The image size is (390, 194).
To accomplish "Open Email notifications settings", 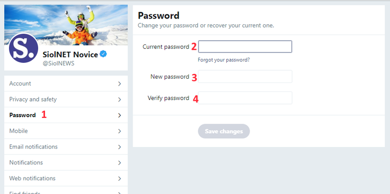I will tap(66, 147).
